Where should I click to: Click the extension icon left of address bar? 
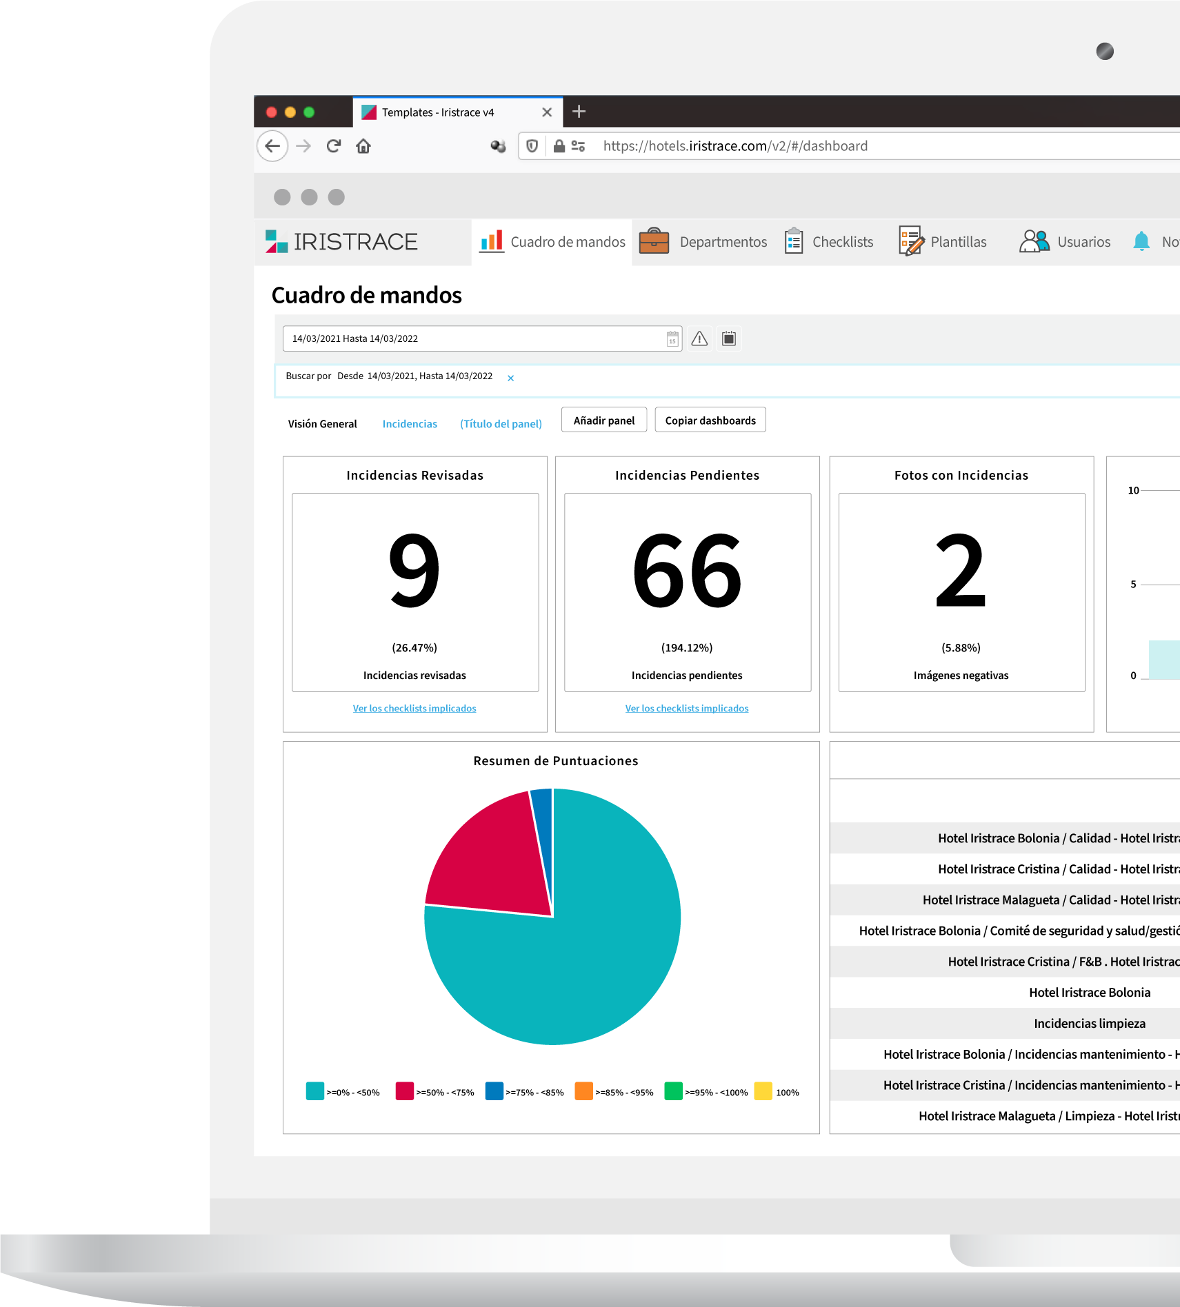tap(498, 146)
